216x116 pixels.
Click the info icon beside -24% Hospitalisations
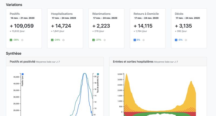click(x=63, y=40)
